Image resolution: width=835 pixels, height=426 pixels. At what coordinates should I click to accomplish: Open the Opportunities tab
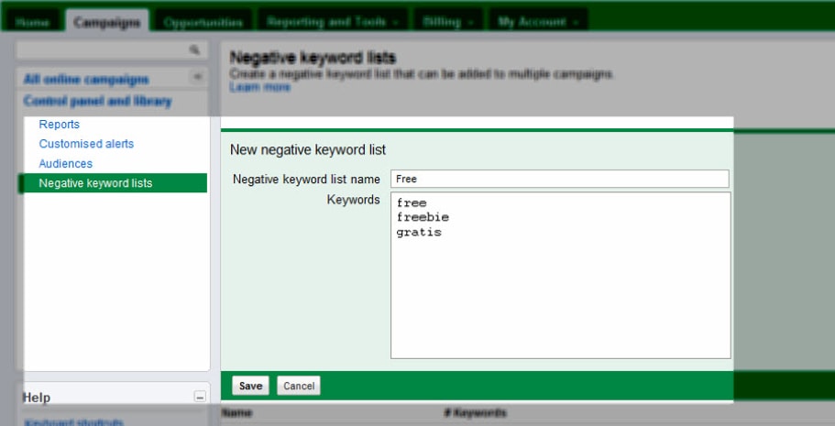[203, 22]
